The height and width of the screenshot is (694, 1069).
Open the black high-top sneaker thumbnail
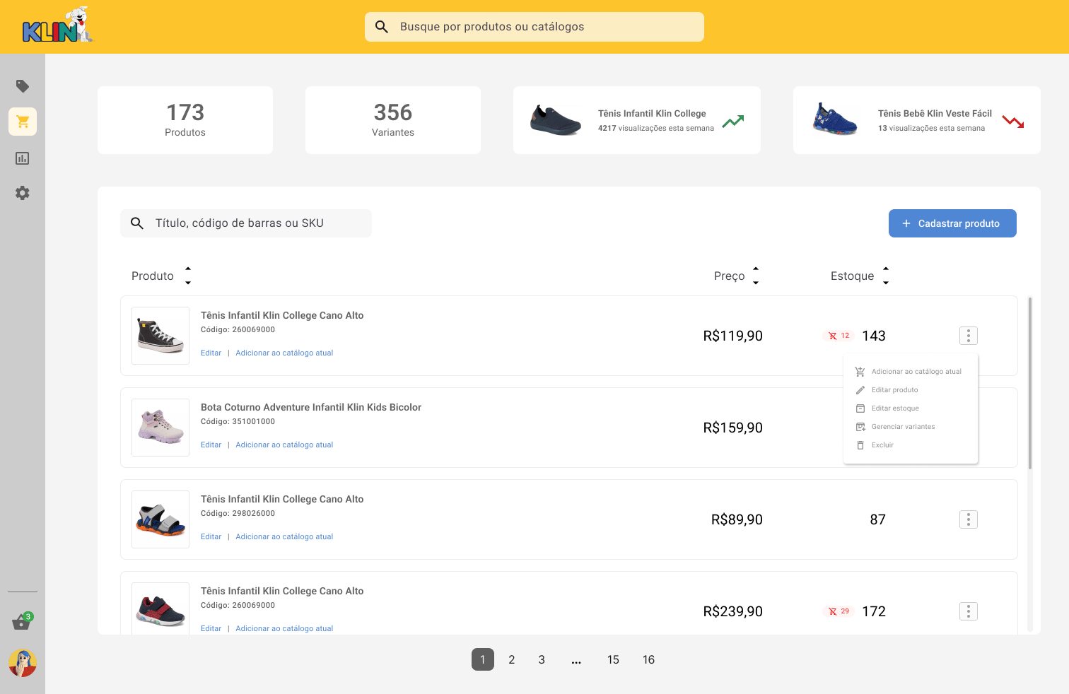pos(160,336)
